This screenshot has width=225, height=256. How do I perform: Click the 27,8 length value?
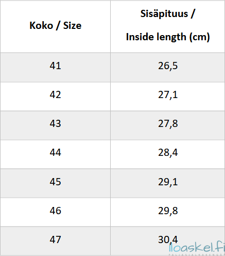pos(168,124)
